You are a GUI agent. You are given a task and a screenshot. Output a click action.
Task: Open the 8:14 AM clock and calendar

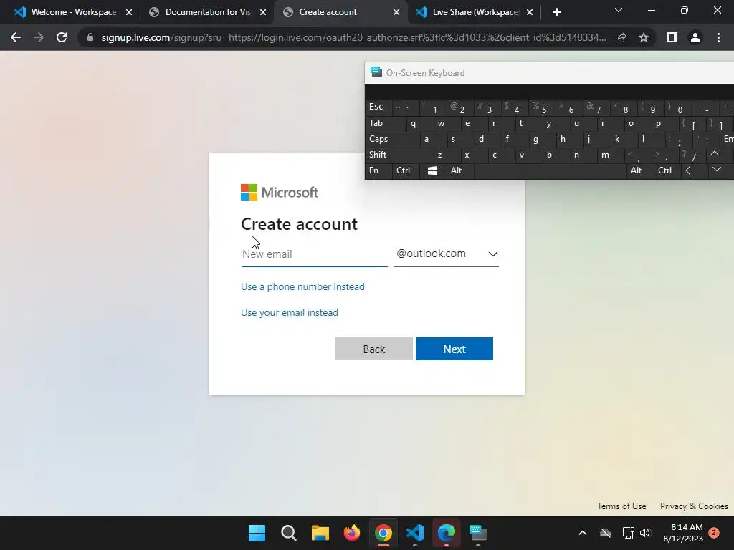pos(683,533)
